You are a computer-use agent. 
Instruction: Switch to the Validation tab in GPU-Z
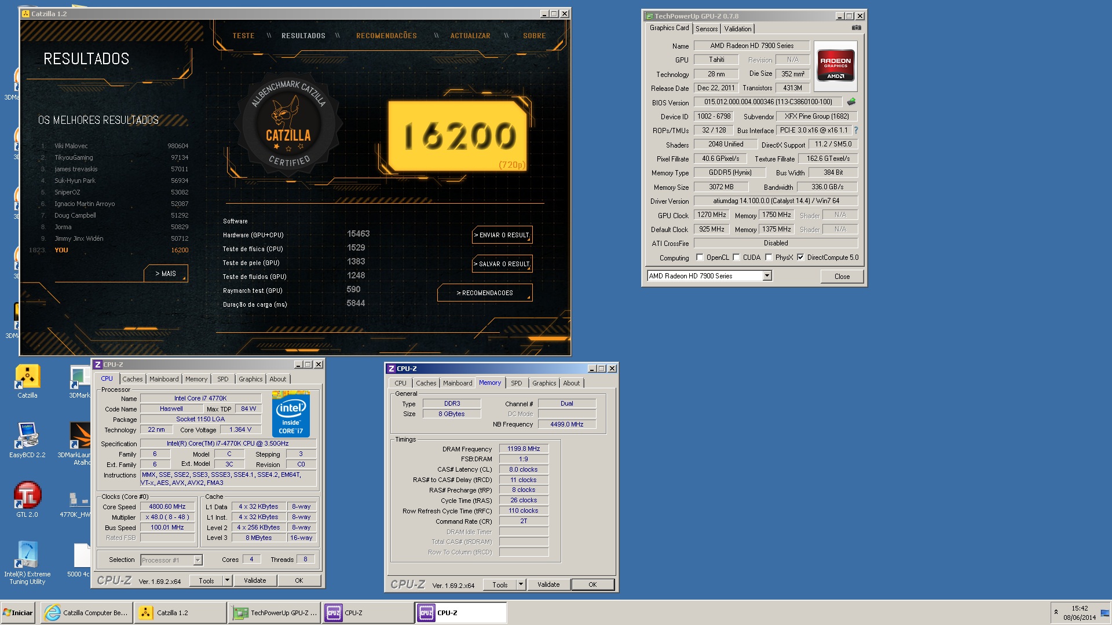click(737, 28)
